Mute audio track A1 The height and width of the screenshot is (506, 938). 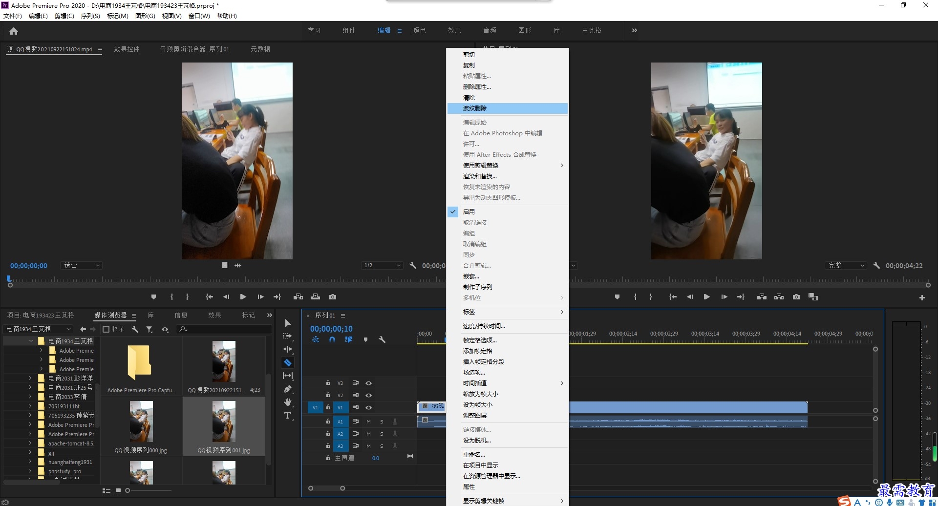[x=368, y=422]
